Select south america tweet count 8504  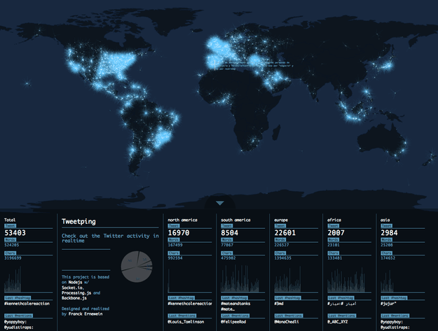tap(230, 233)
